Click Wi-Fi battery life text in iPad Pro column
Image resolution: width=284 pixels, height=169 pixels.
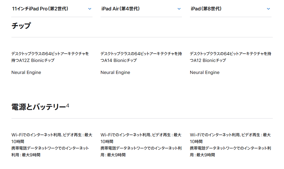[x=51, y=138]
